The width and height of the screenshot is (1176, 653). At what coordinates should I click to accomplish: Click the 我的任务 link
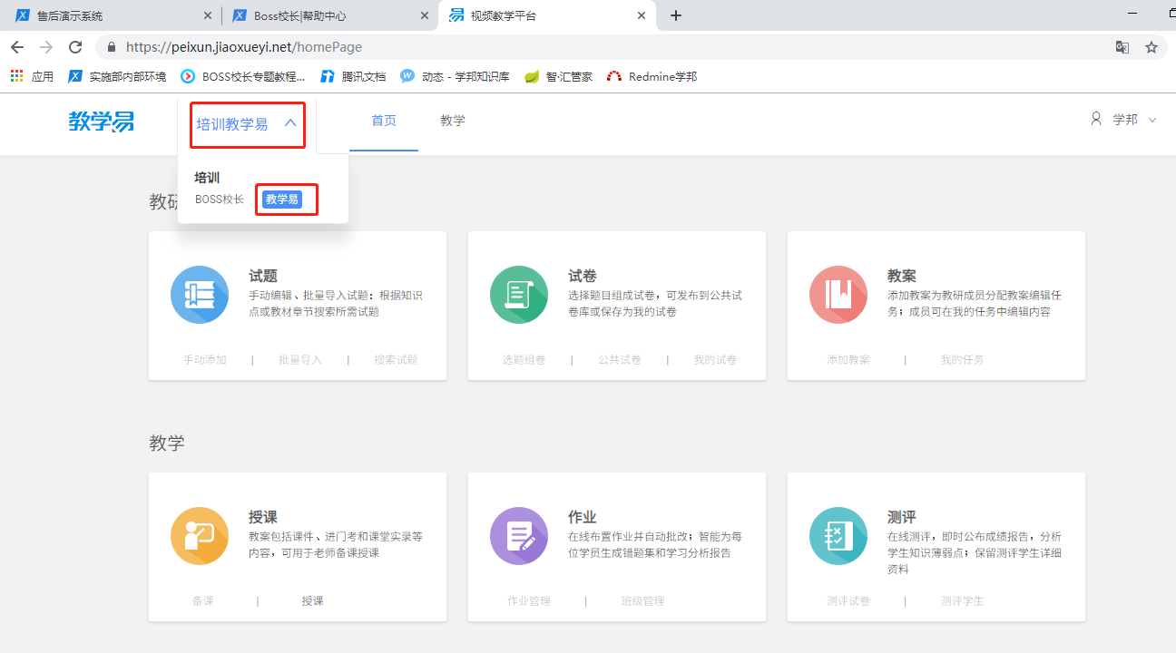963,360
